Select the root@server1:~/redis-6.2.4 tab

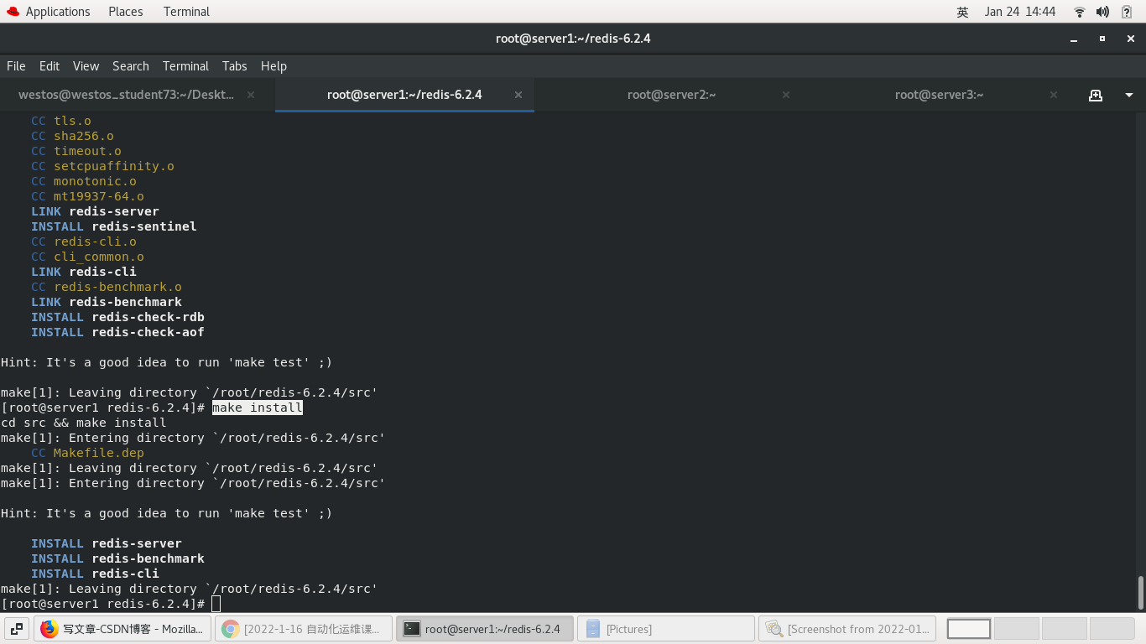pyautogui.click(x=404, y=95)
